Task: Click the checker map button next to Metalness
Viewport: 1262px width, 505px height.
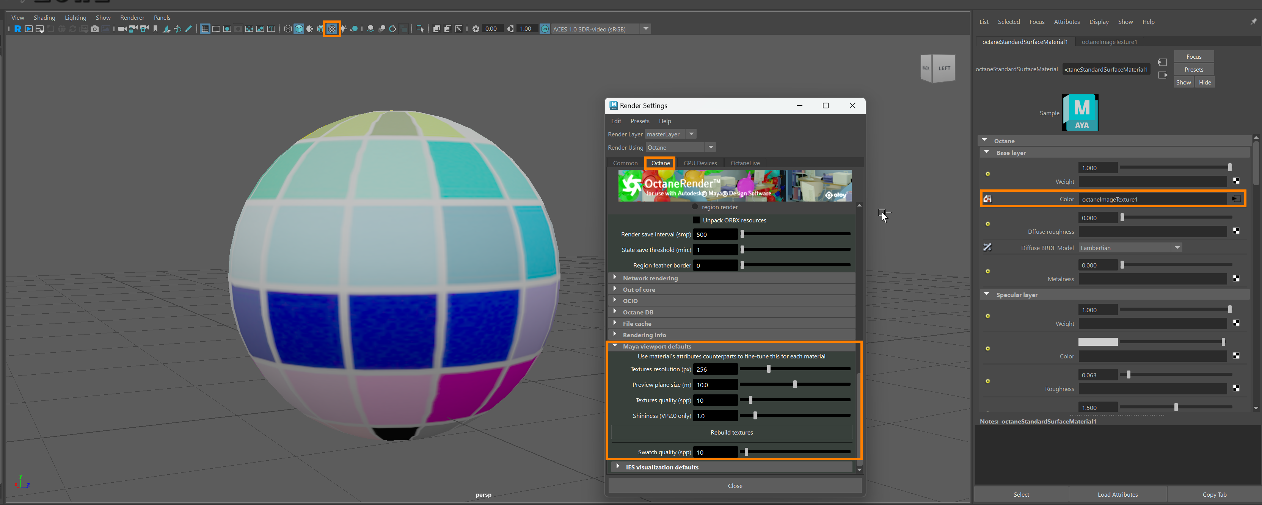Action: pyautogui.click(x=1235, y=278)
